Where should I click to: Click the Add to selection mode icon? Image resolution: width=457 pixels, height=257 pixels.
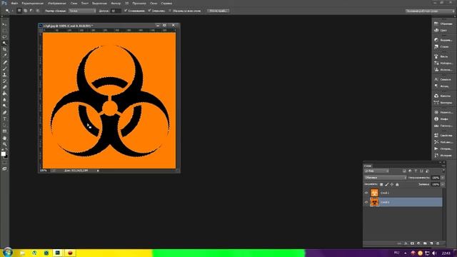click(x=26, y=11)
